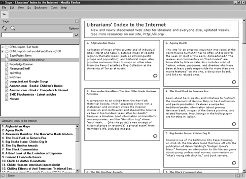The image size is (246, 179).
Task: Open the Go menu
Action: point(29,7)
